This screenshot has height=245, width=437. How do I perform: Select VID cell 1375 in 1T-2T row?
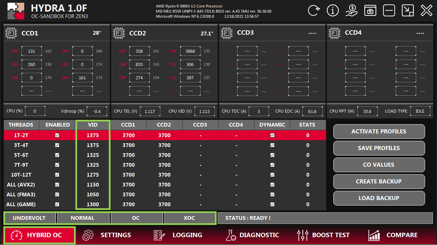[x=93, y=135]
